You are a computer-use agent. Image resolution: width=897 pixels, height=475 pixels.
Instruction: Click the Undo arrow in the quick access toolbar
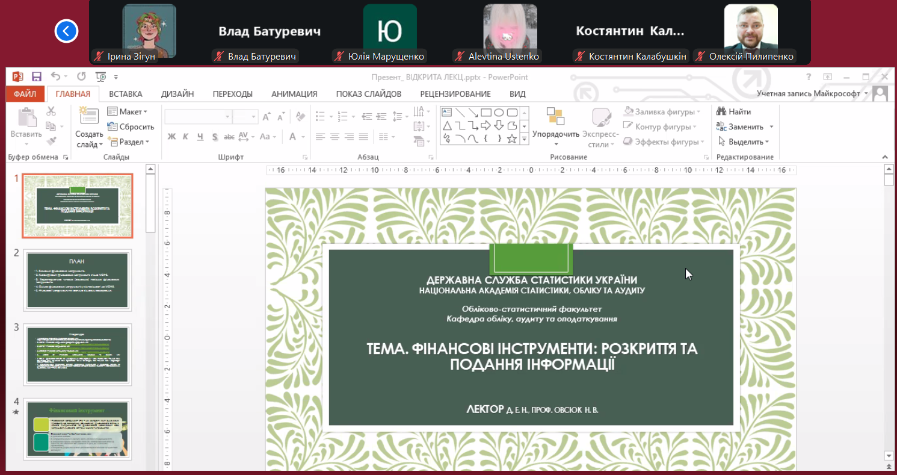coord(55,76)
